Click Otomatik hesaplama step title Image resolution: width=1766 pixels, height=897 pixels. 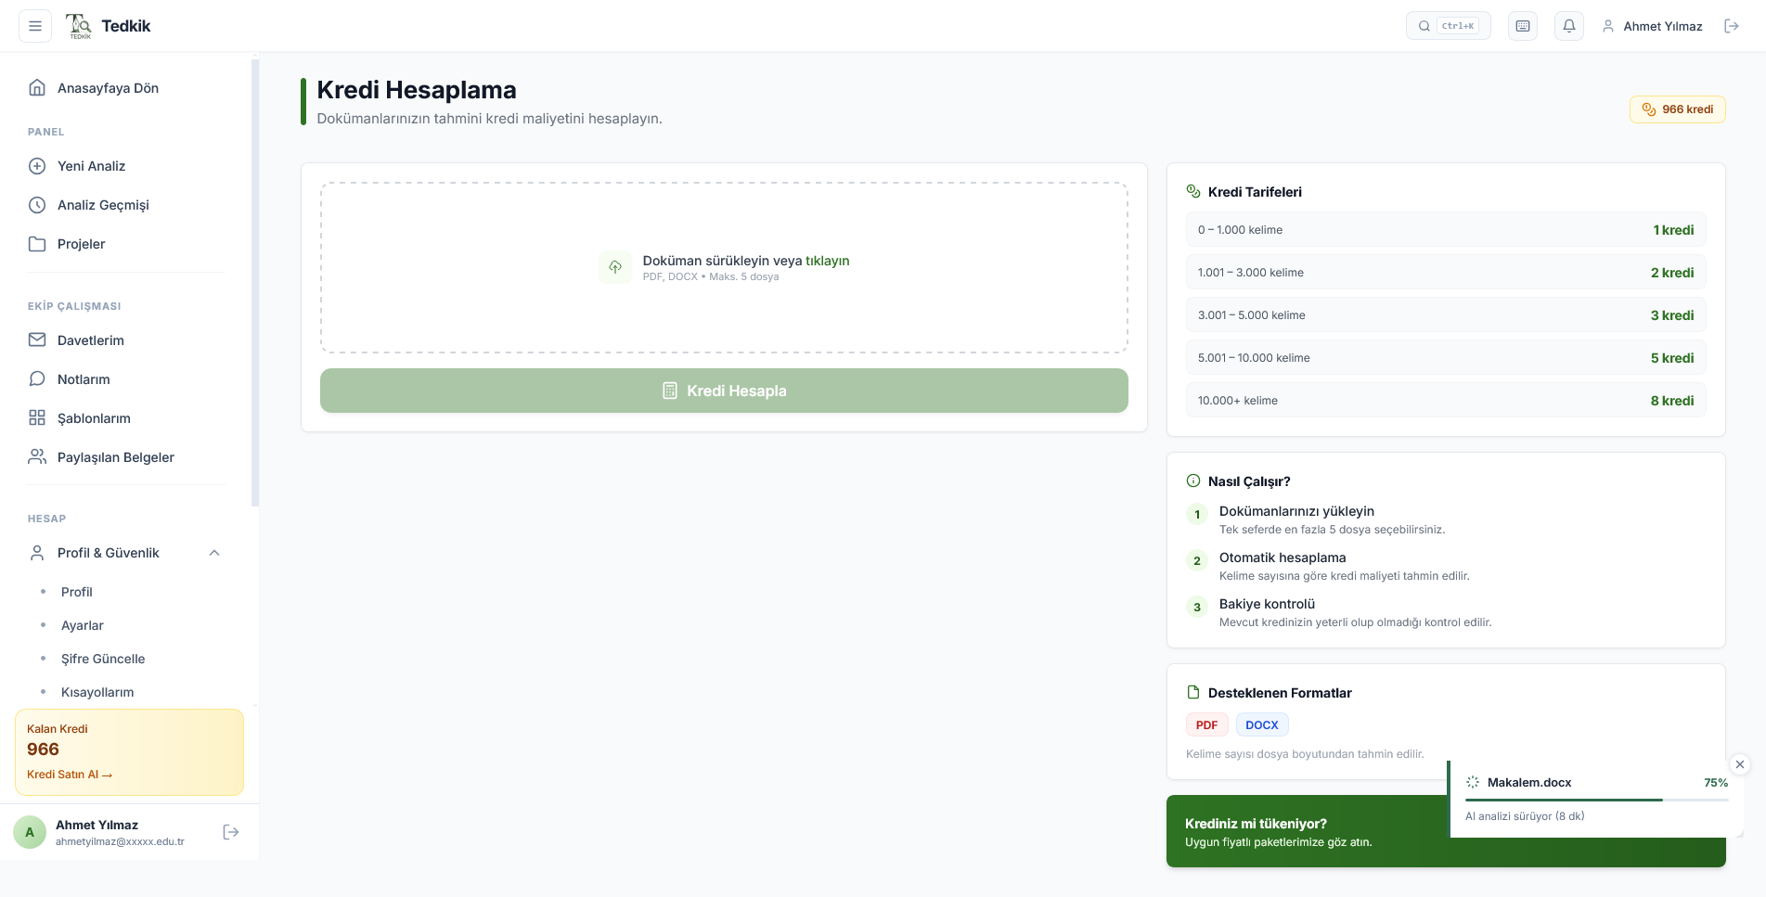[x=1283, y=557]
